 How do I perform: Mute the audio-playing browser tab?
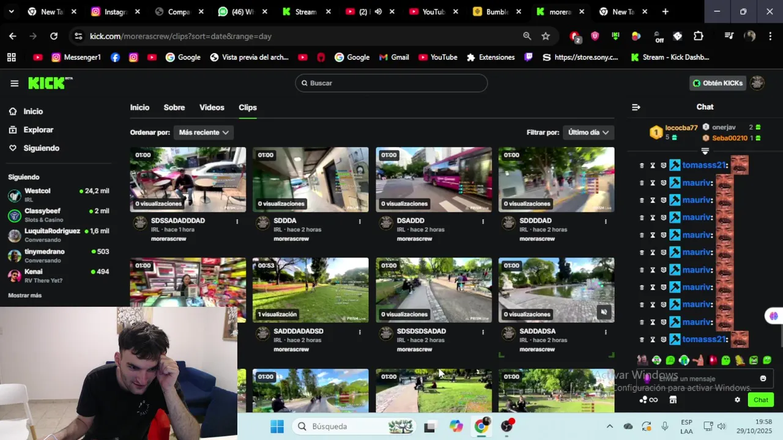[378, 12]
